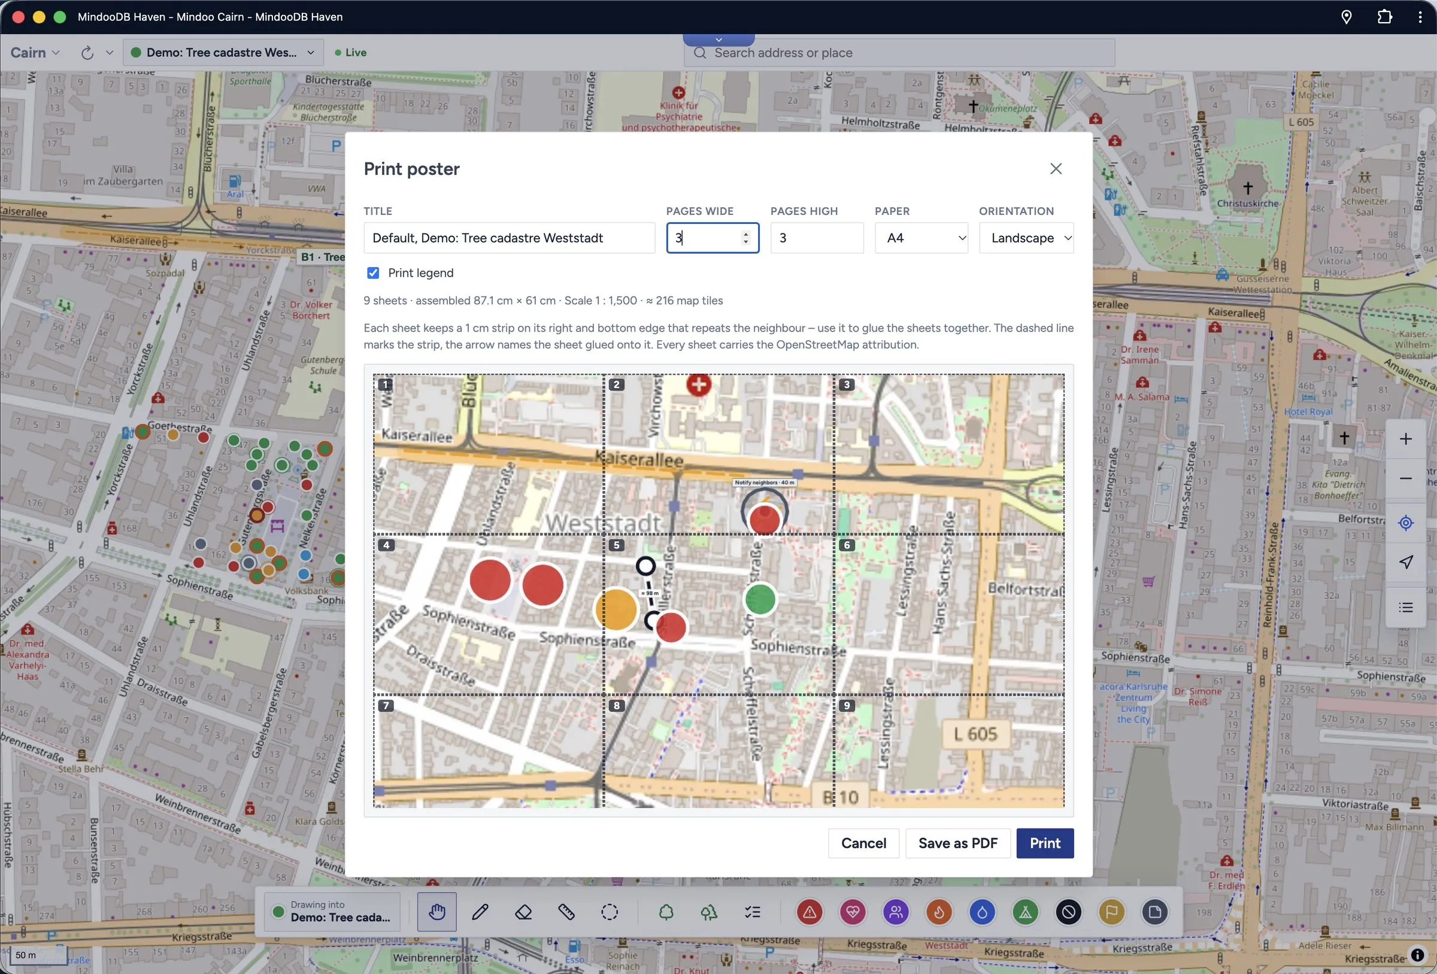The image size is (1437, 974).
Task: Click sheet 1 label in poster preview
Action: pos(386,385)
